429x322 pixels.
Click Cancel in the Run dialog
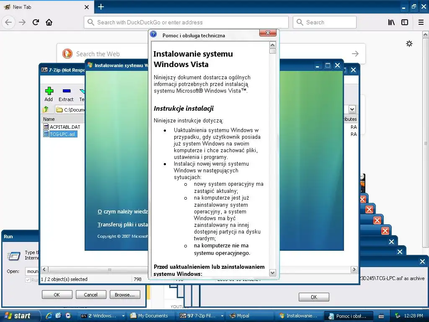point(91,295)
